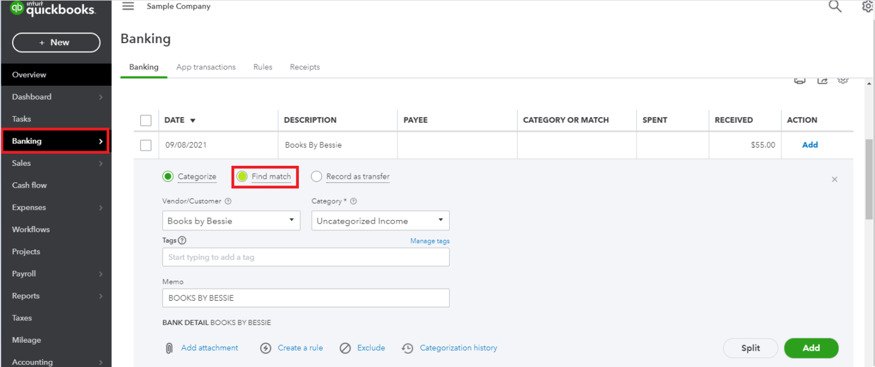Image resolution: width=875 pixels, height=367 pixels.
Task: Click the Exclude circle-slash icon
Action: pos(345,348)
